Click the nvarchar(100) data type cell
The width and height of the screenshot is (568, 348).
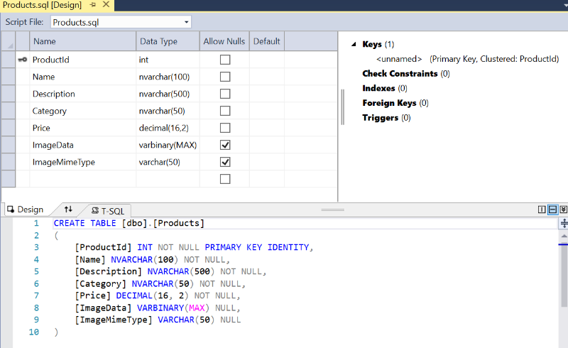point(168,77)
